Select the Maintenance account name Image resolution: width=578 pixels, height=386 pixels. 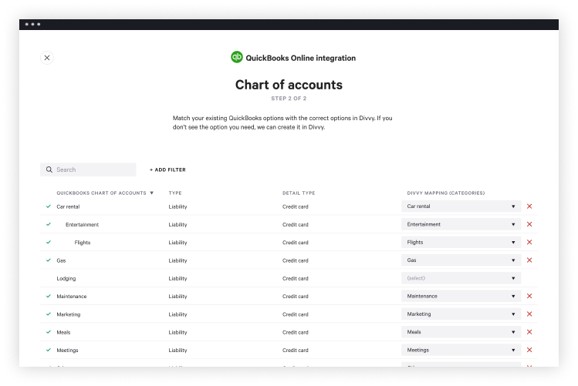pos(72,296)
